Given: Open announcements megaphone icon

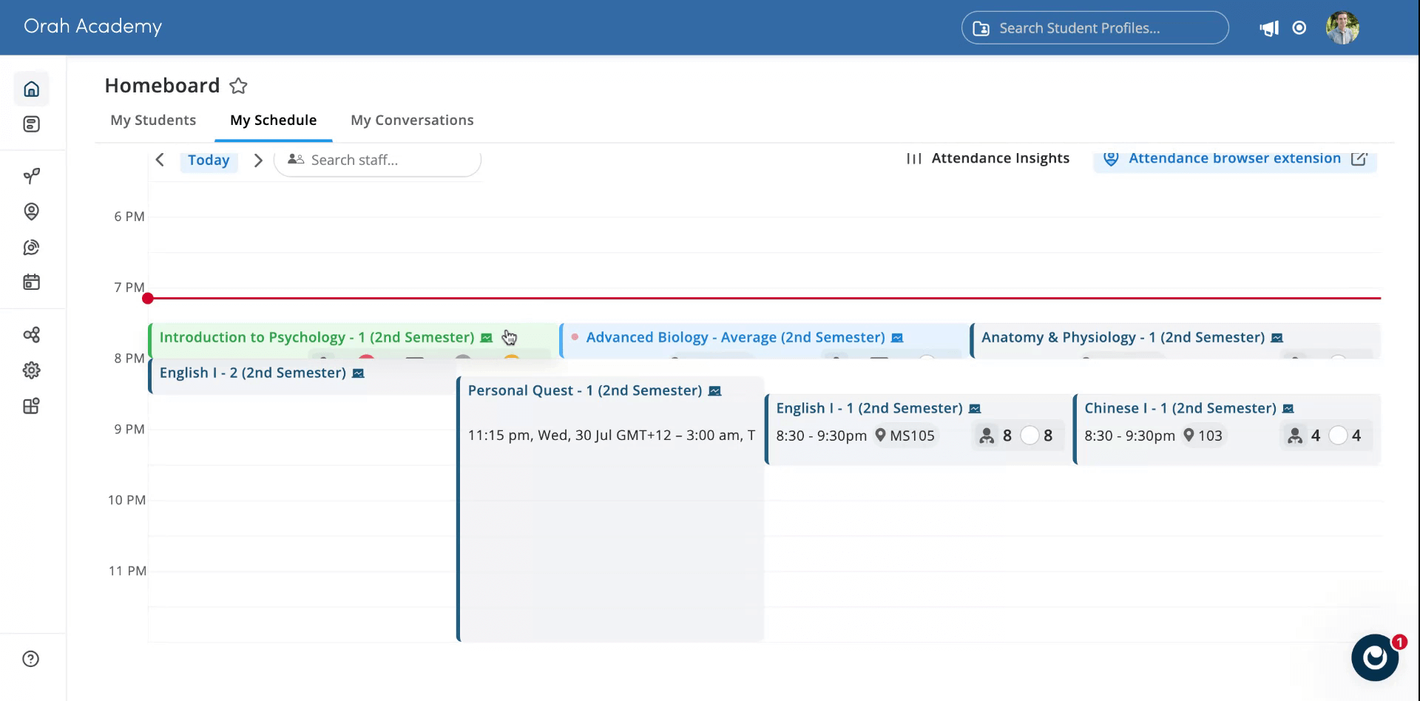Looking at the screenshot, I should click(1269, 28).
